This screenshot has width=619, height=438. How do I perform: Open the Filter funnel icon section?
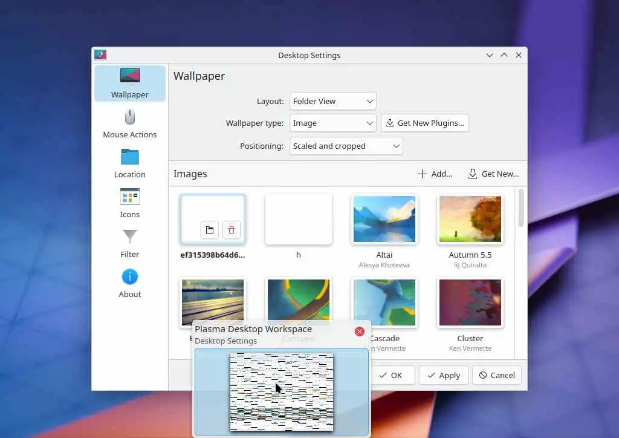click(130, 236)
